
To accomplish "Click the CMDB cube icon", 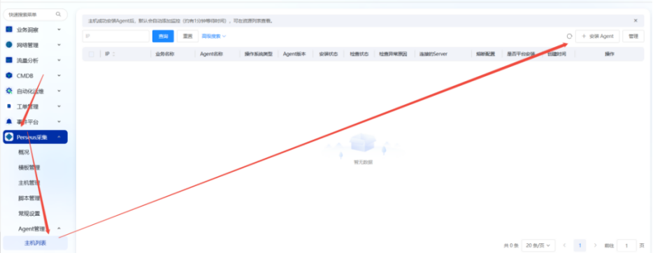I will pyautogui.click(x=9, y=75).
